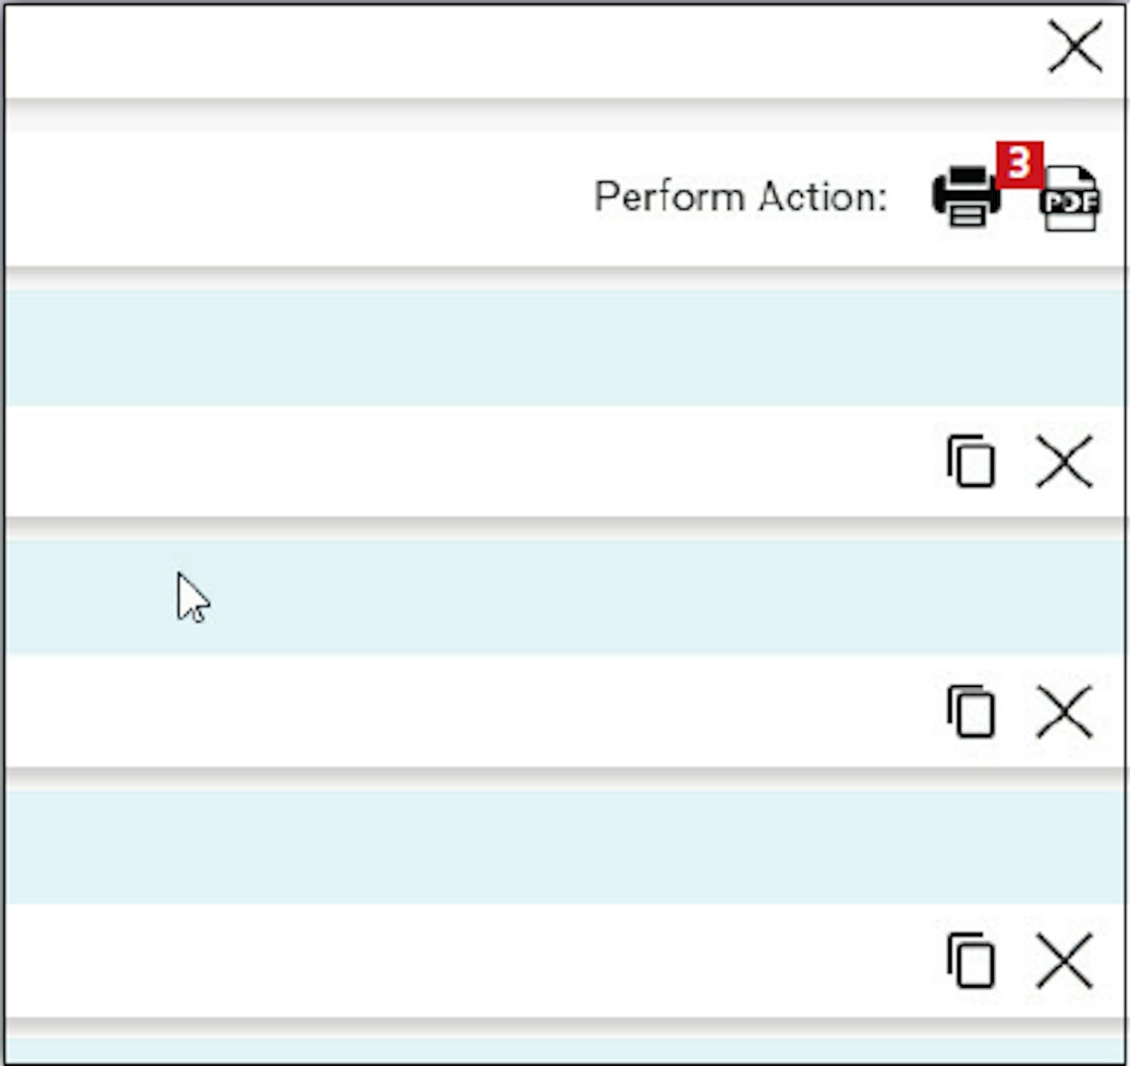Duplicate the second entry with its copy icon
The image size is (1130, 1066).
971,711
